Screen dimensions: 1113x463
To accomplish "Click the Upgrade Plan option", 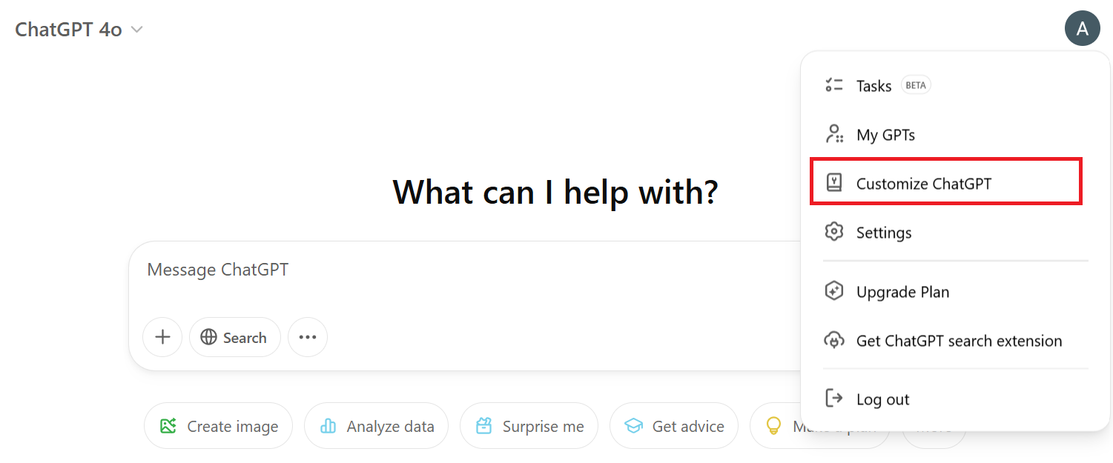I will 902,291.
